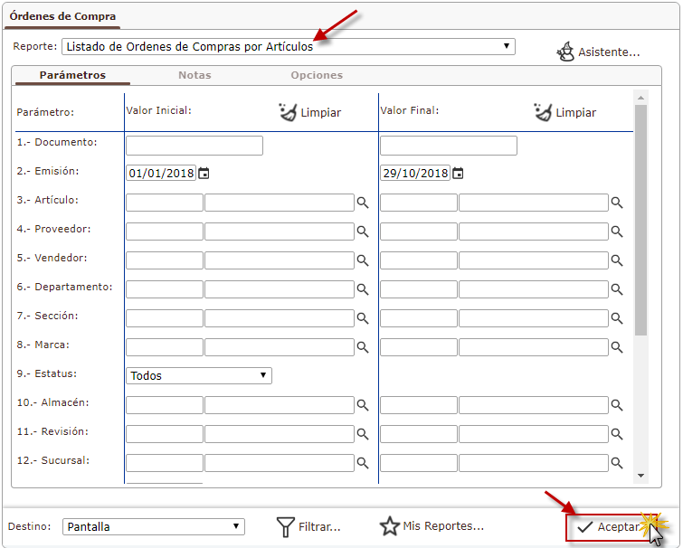
Task: Click the parameters list scrollbar thumb
Action: coord(640,221)
